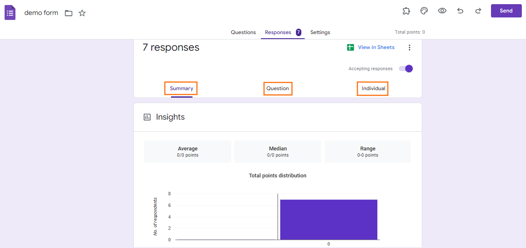Select the Summary view tab
This screenshot has width=526, height=248.
pos(181,88)
